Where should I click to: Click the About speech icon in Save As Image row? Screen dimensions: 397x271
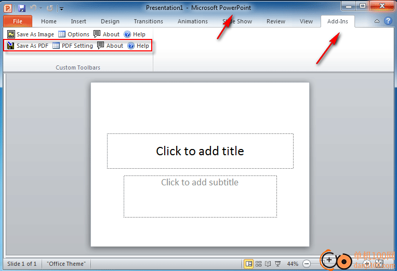(97, 34)
